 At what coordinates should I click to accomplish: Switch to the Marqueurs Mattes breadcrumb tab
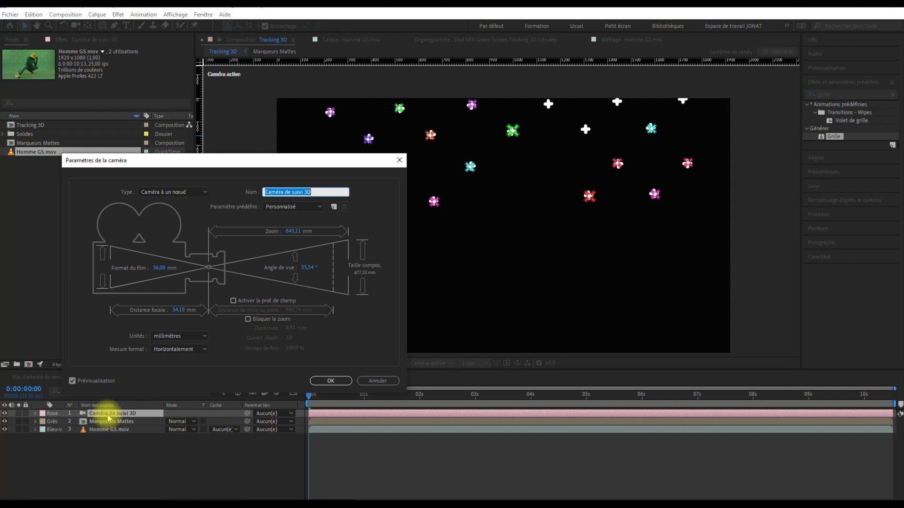click(x=274, y=52)
